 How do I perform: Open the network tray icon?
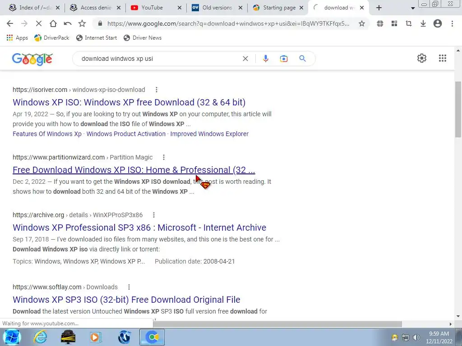tap(406, 337)
